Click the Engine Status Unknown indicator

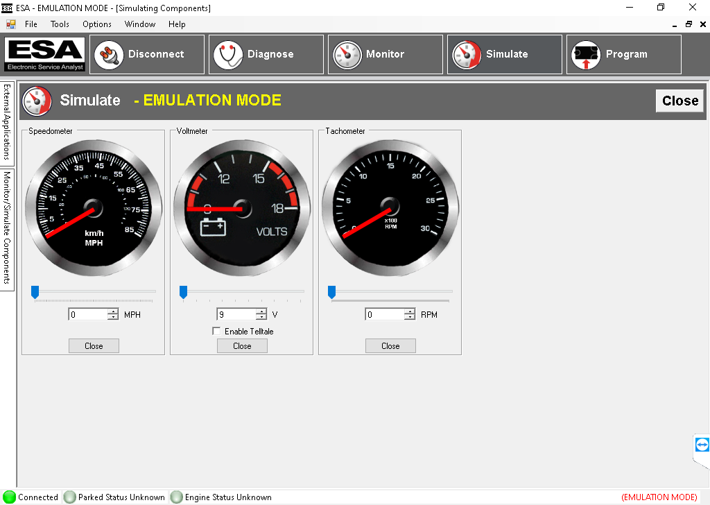point(176,497)
